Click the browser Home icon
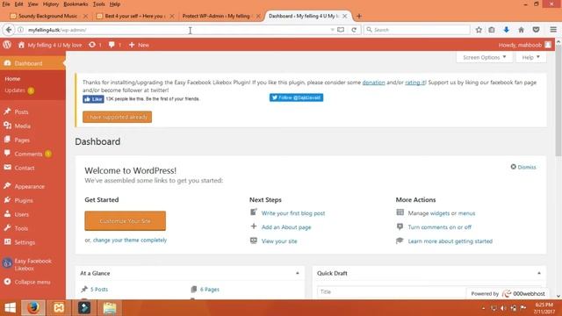The height and width of the screenshot is (316, 562). click(x=521, y=30)
